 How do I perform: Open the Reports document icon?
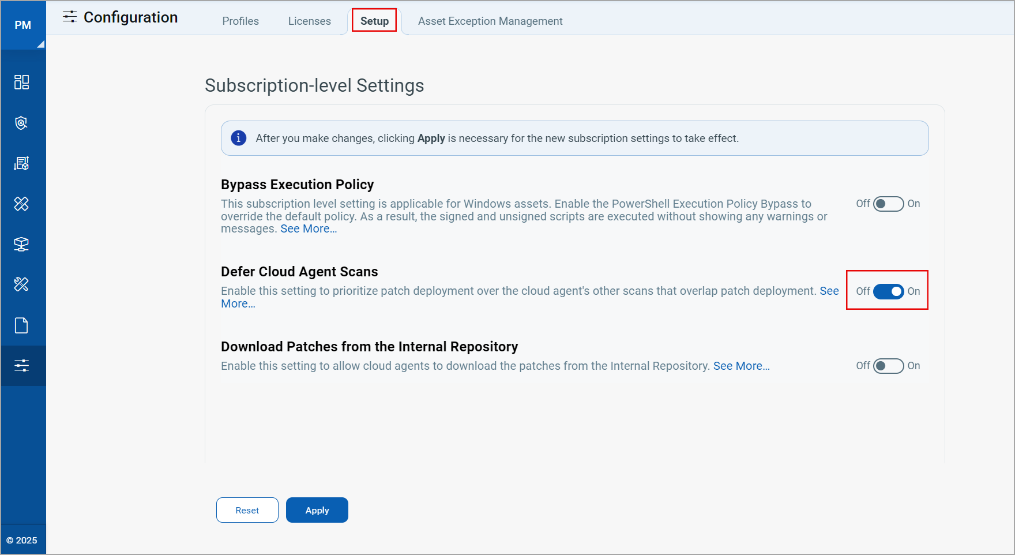click(x=22, y=325)
